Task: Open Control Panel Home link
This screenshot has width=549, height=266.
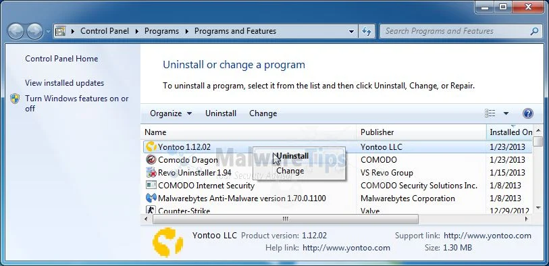Action: [61, 59]
